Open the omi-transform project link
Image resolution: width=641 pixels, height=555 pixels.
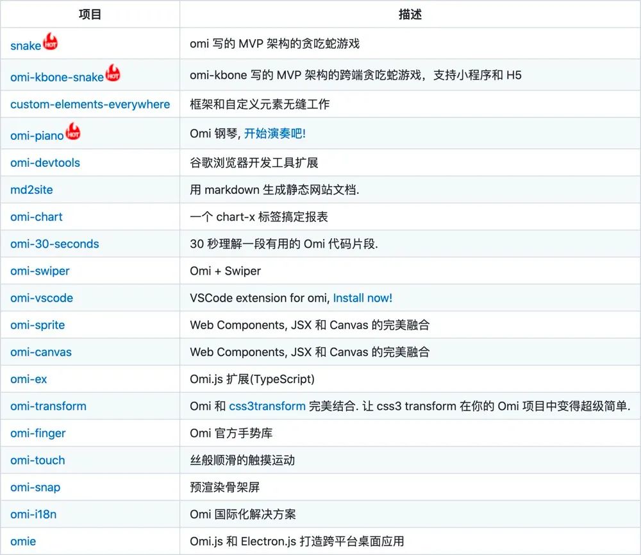[x=48, y=406]
